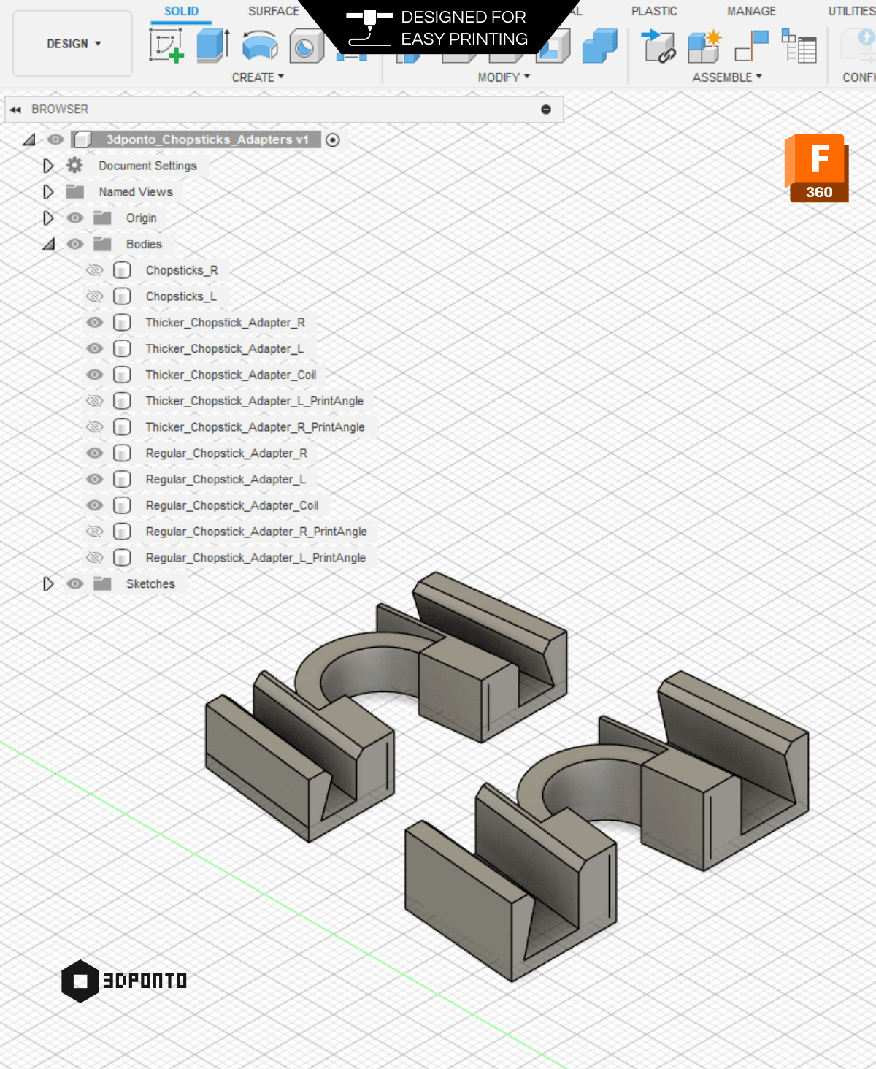Click the Document Settings gear icon

[x=74, y=166]
